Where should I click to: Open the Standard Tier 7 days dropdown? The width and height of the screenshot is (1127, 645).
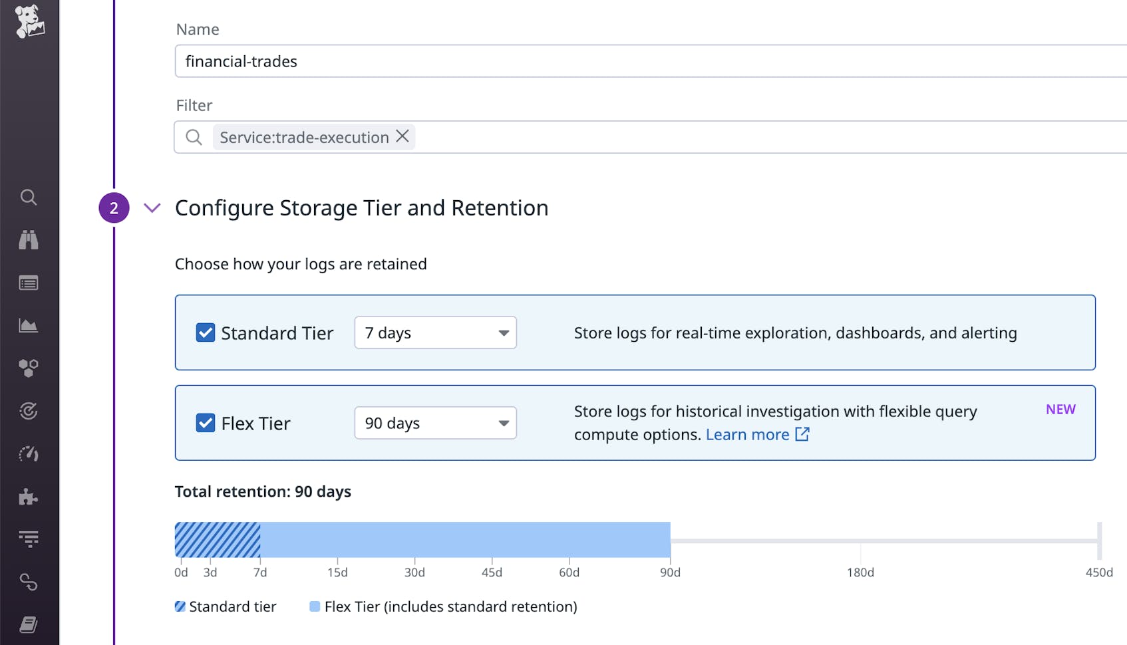[x=435, y=332]
